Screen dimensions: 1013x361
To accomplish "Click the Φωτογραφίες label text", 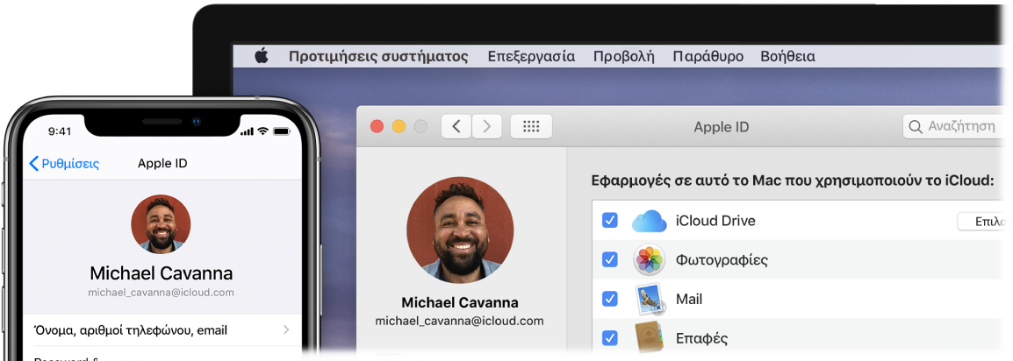I will point(722,260).
